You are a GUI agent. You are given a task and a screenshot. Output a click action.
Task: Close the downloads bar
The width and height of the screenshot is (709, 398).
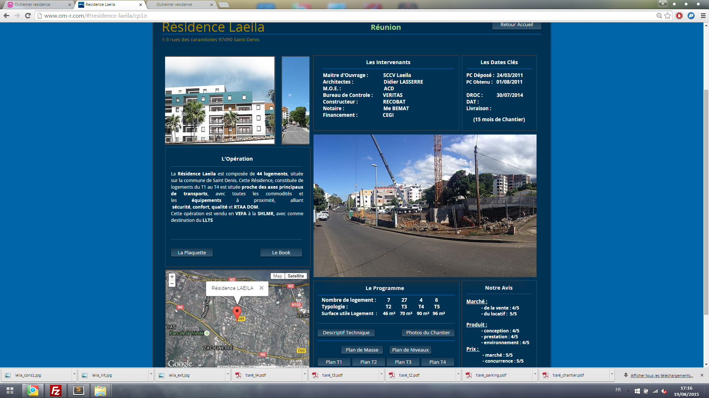[x=702, y=375]
